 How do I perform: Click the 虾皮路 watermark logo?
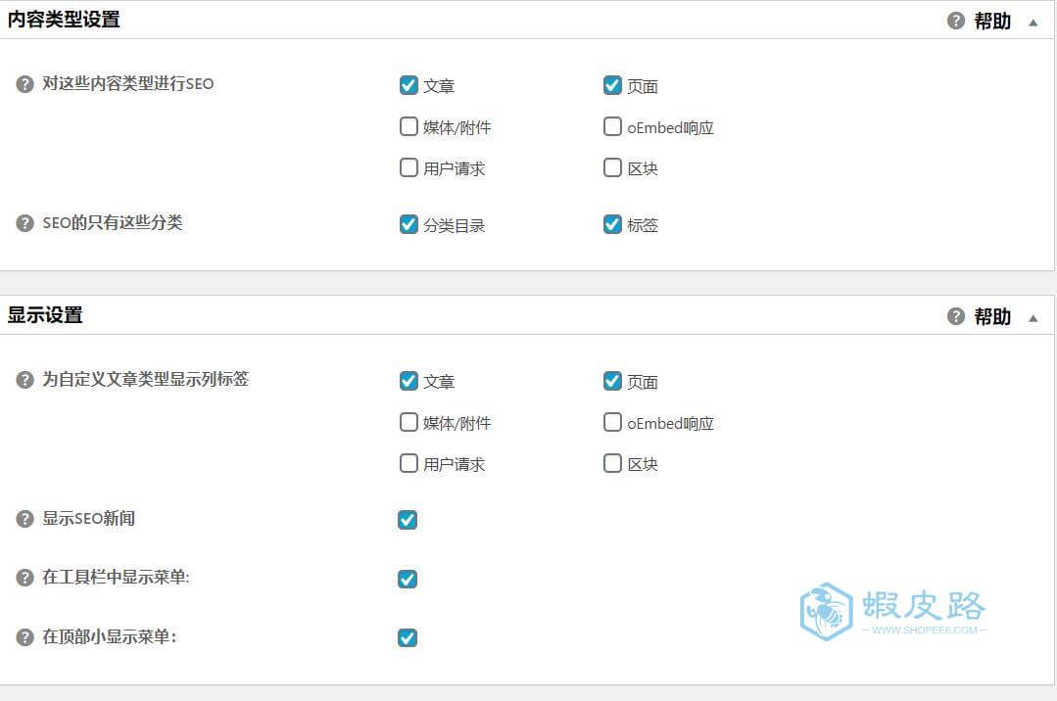click(x=893, y=611)
